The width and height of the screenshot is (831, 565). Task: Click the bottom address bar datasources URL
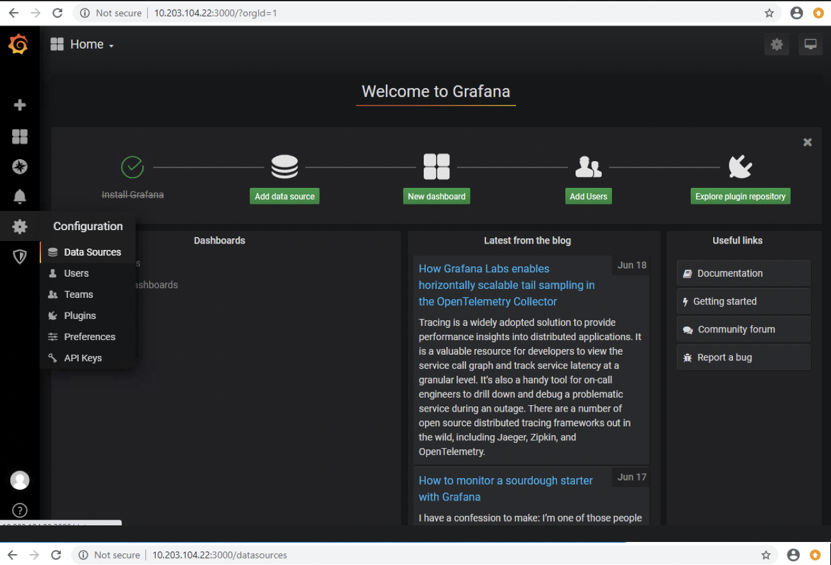click(220, 555)
